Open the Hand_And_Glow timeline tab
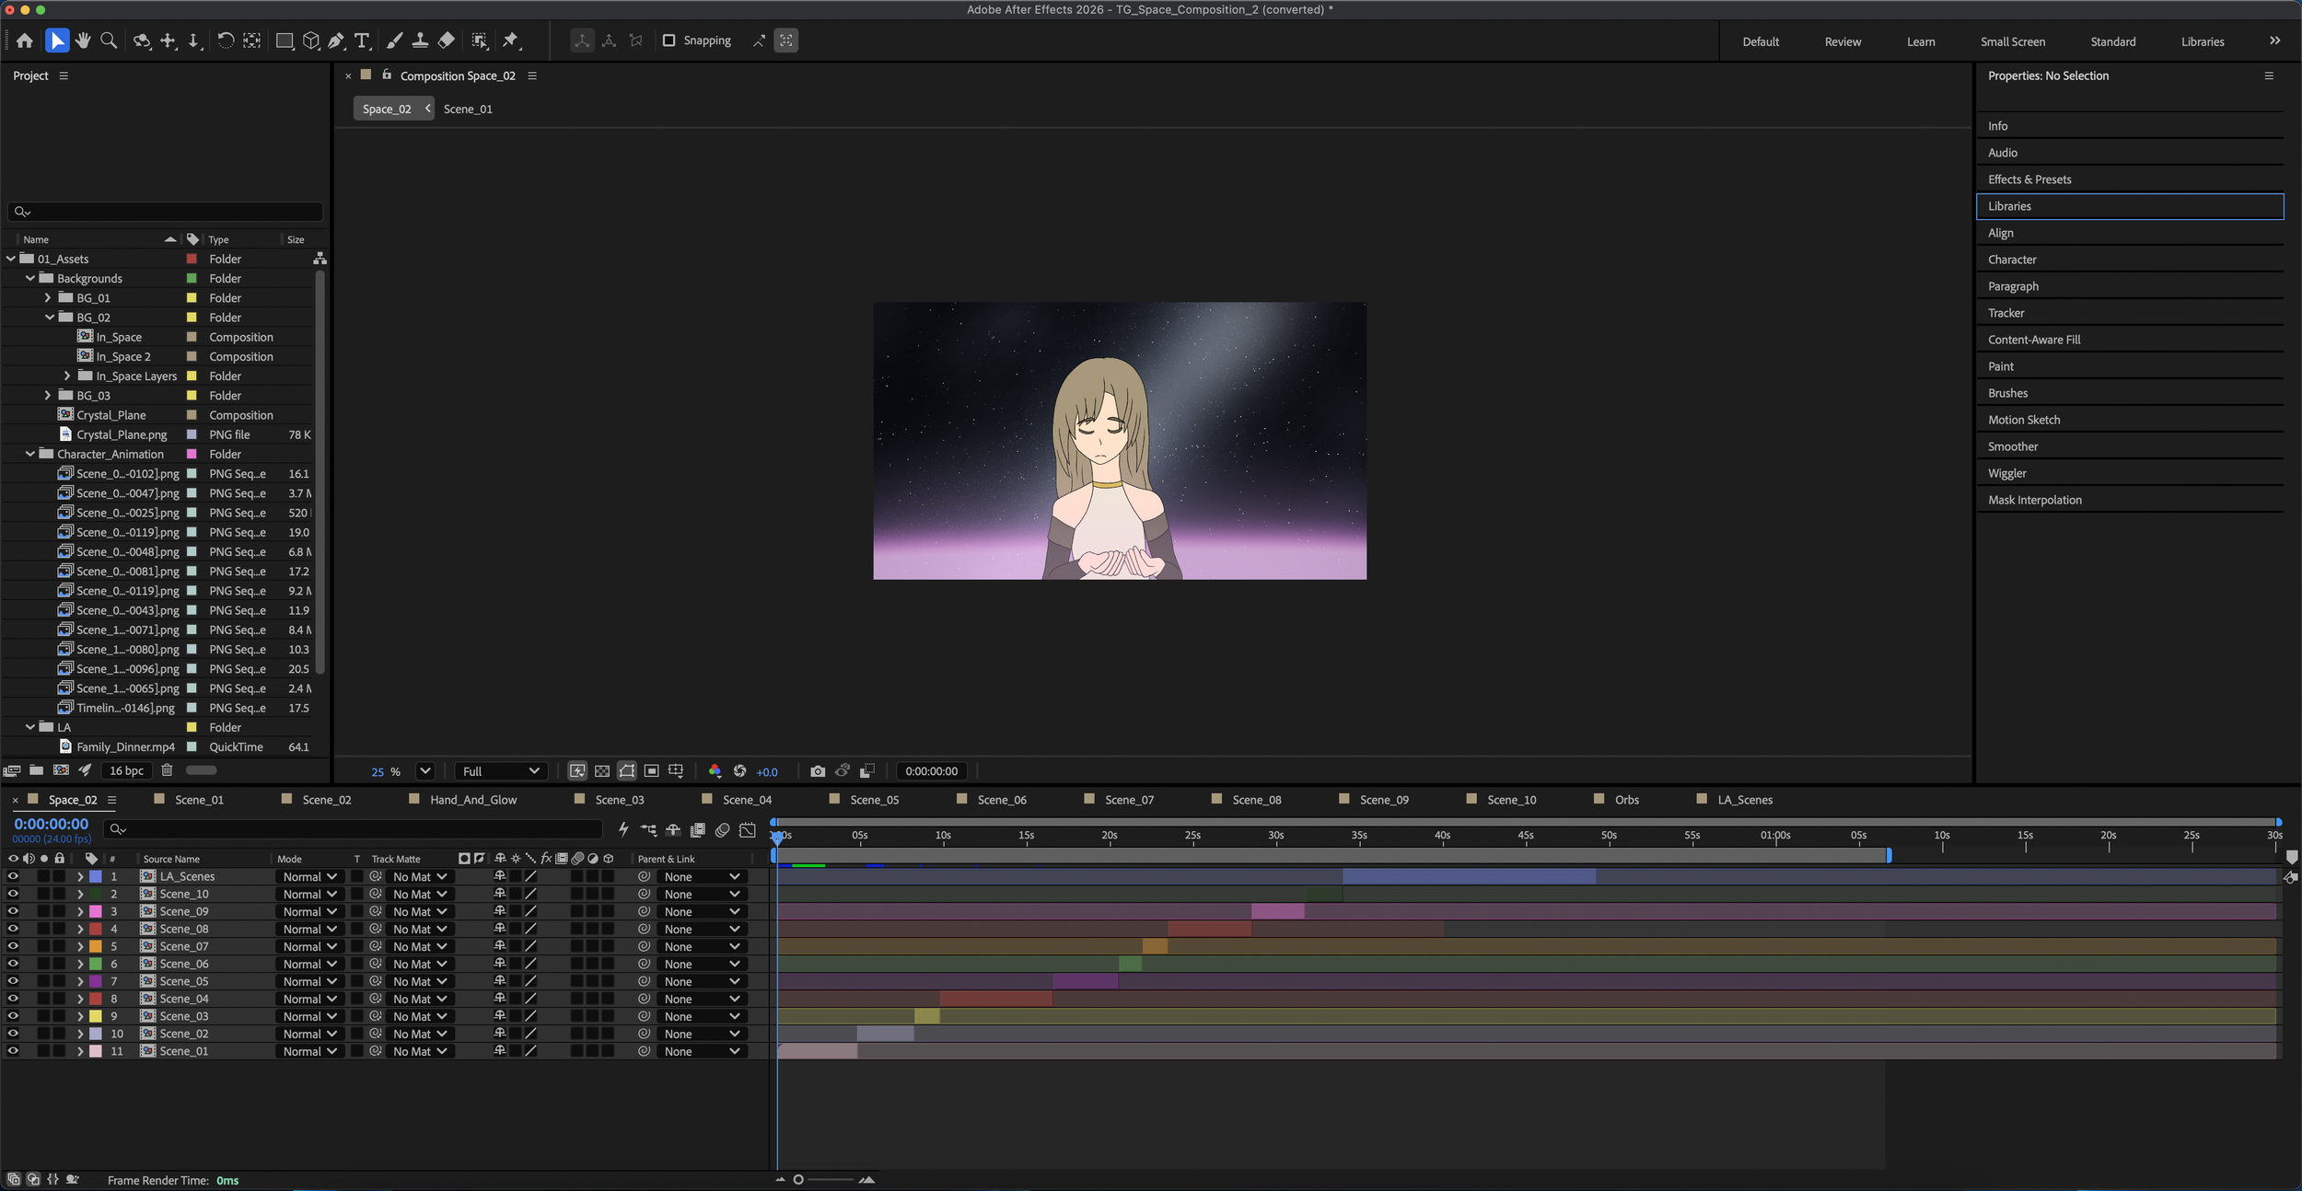 (x=473, y=800)
